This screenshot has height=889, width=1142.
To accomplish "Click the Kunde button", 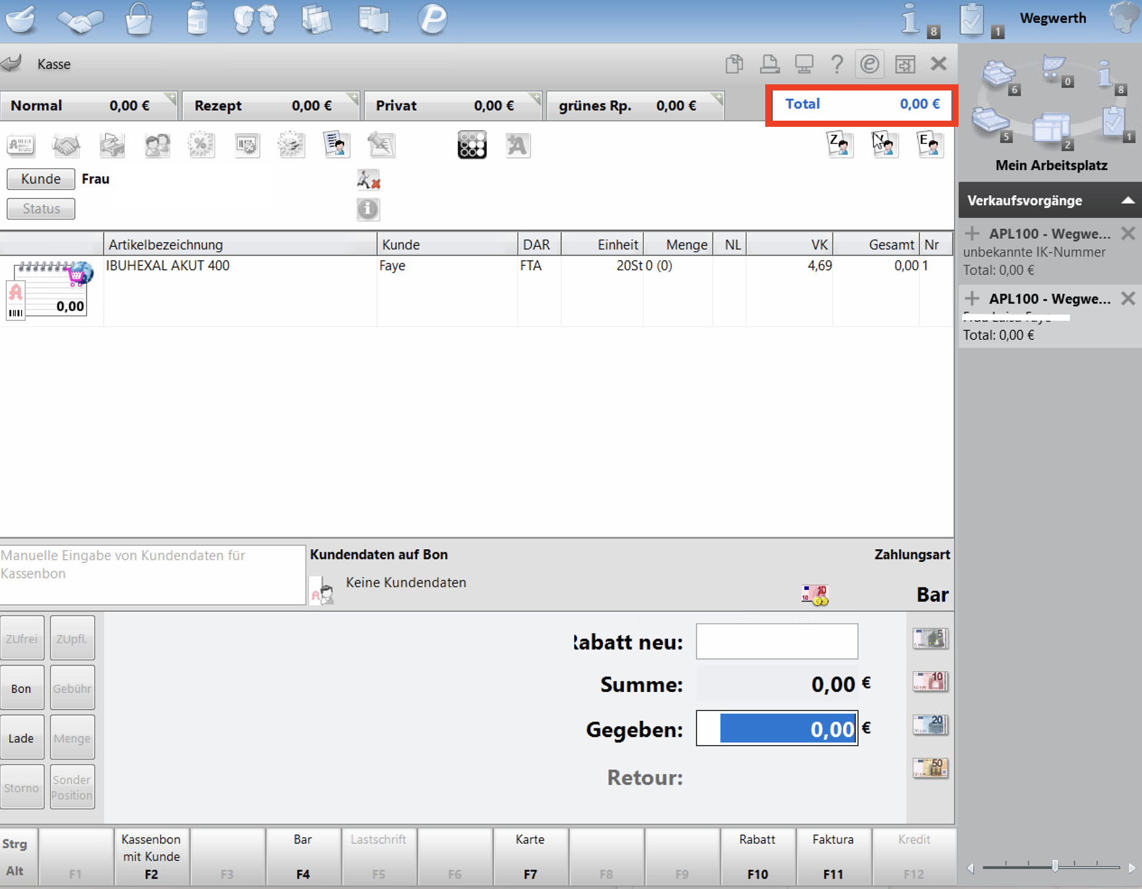I will pos(41,179).
